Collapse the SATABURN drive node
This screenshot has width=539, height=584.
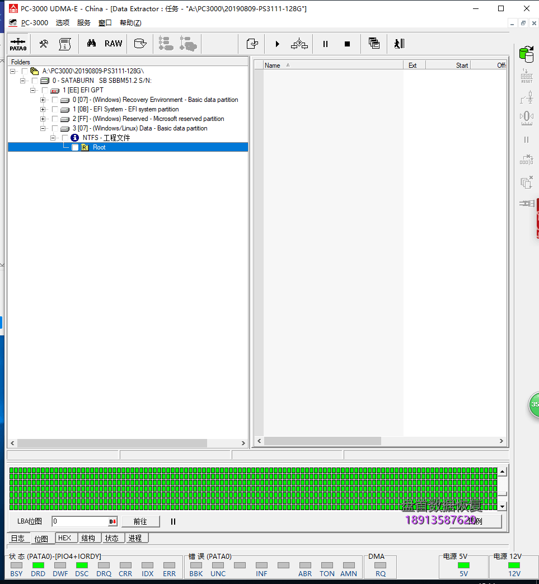(x=23, y=81)
